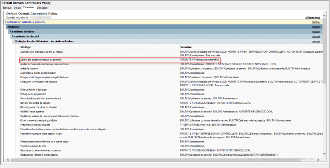Image resolution: width=330 pixels, height=168 pixels.
Task: Collapse the Configuration ordinateur (activée) header
Action: pyautogui.click(x=25, y=22)
